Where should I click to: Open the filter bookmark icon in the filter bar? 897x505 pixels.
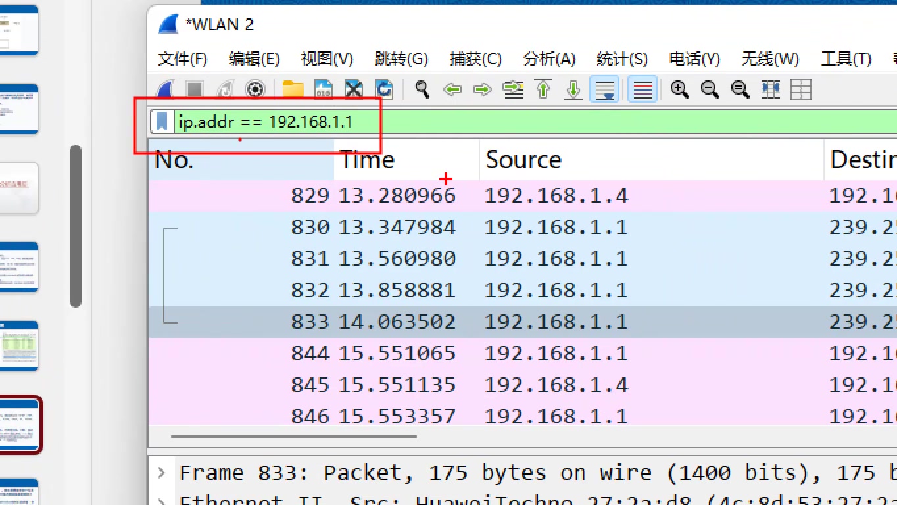tap(162, 121)
